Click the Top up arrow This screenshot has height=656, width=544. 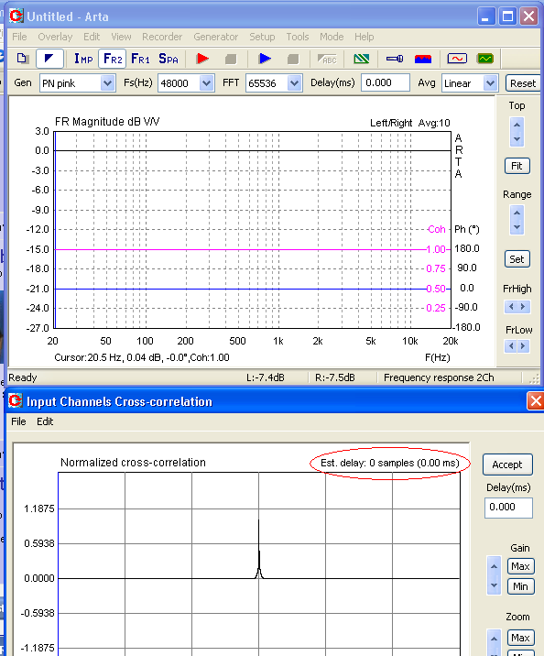(x=517, y=125)
